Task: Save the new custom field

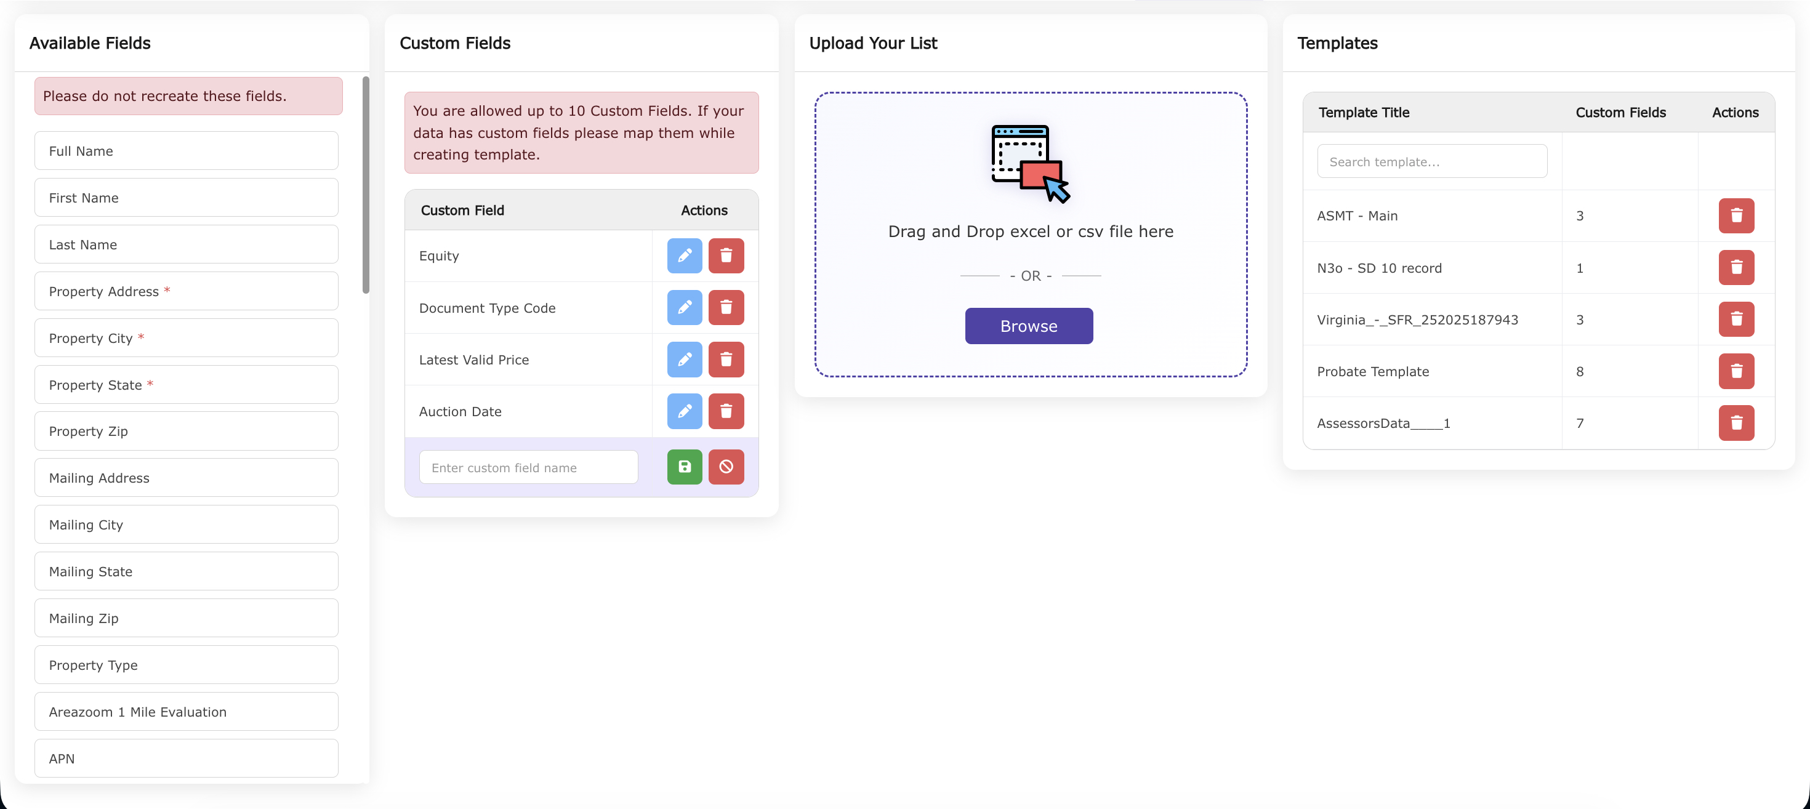Action: coord(685,466)
